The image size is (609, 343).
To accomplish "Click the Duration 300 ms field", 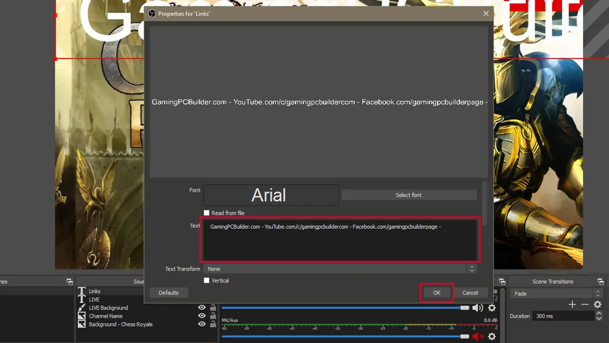I will (563, 316).
